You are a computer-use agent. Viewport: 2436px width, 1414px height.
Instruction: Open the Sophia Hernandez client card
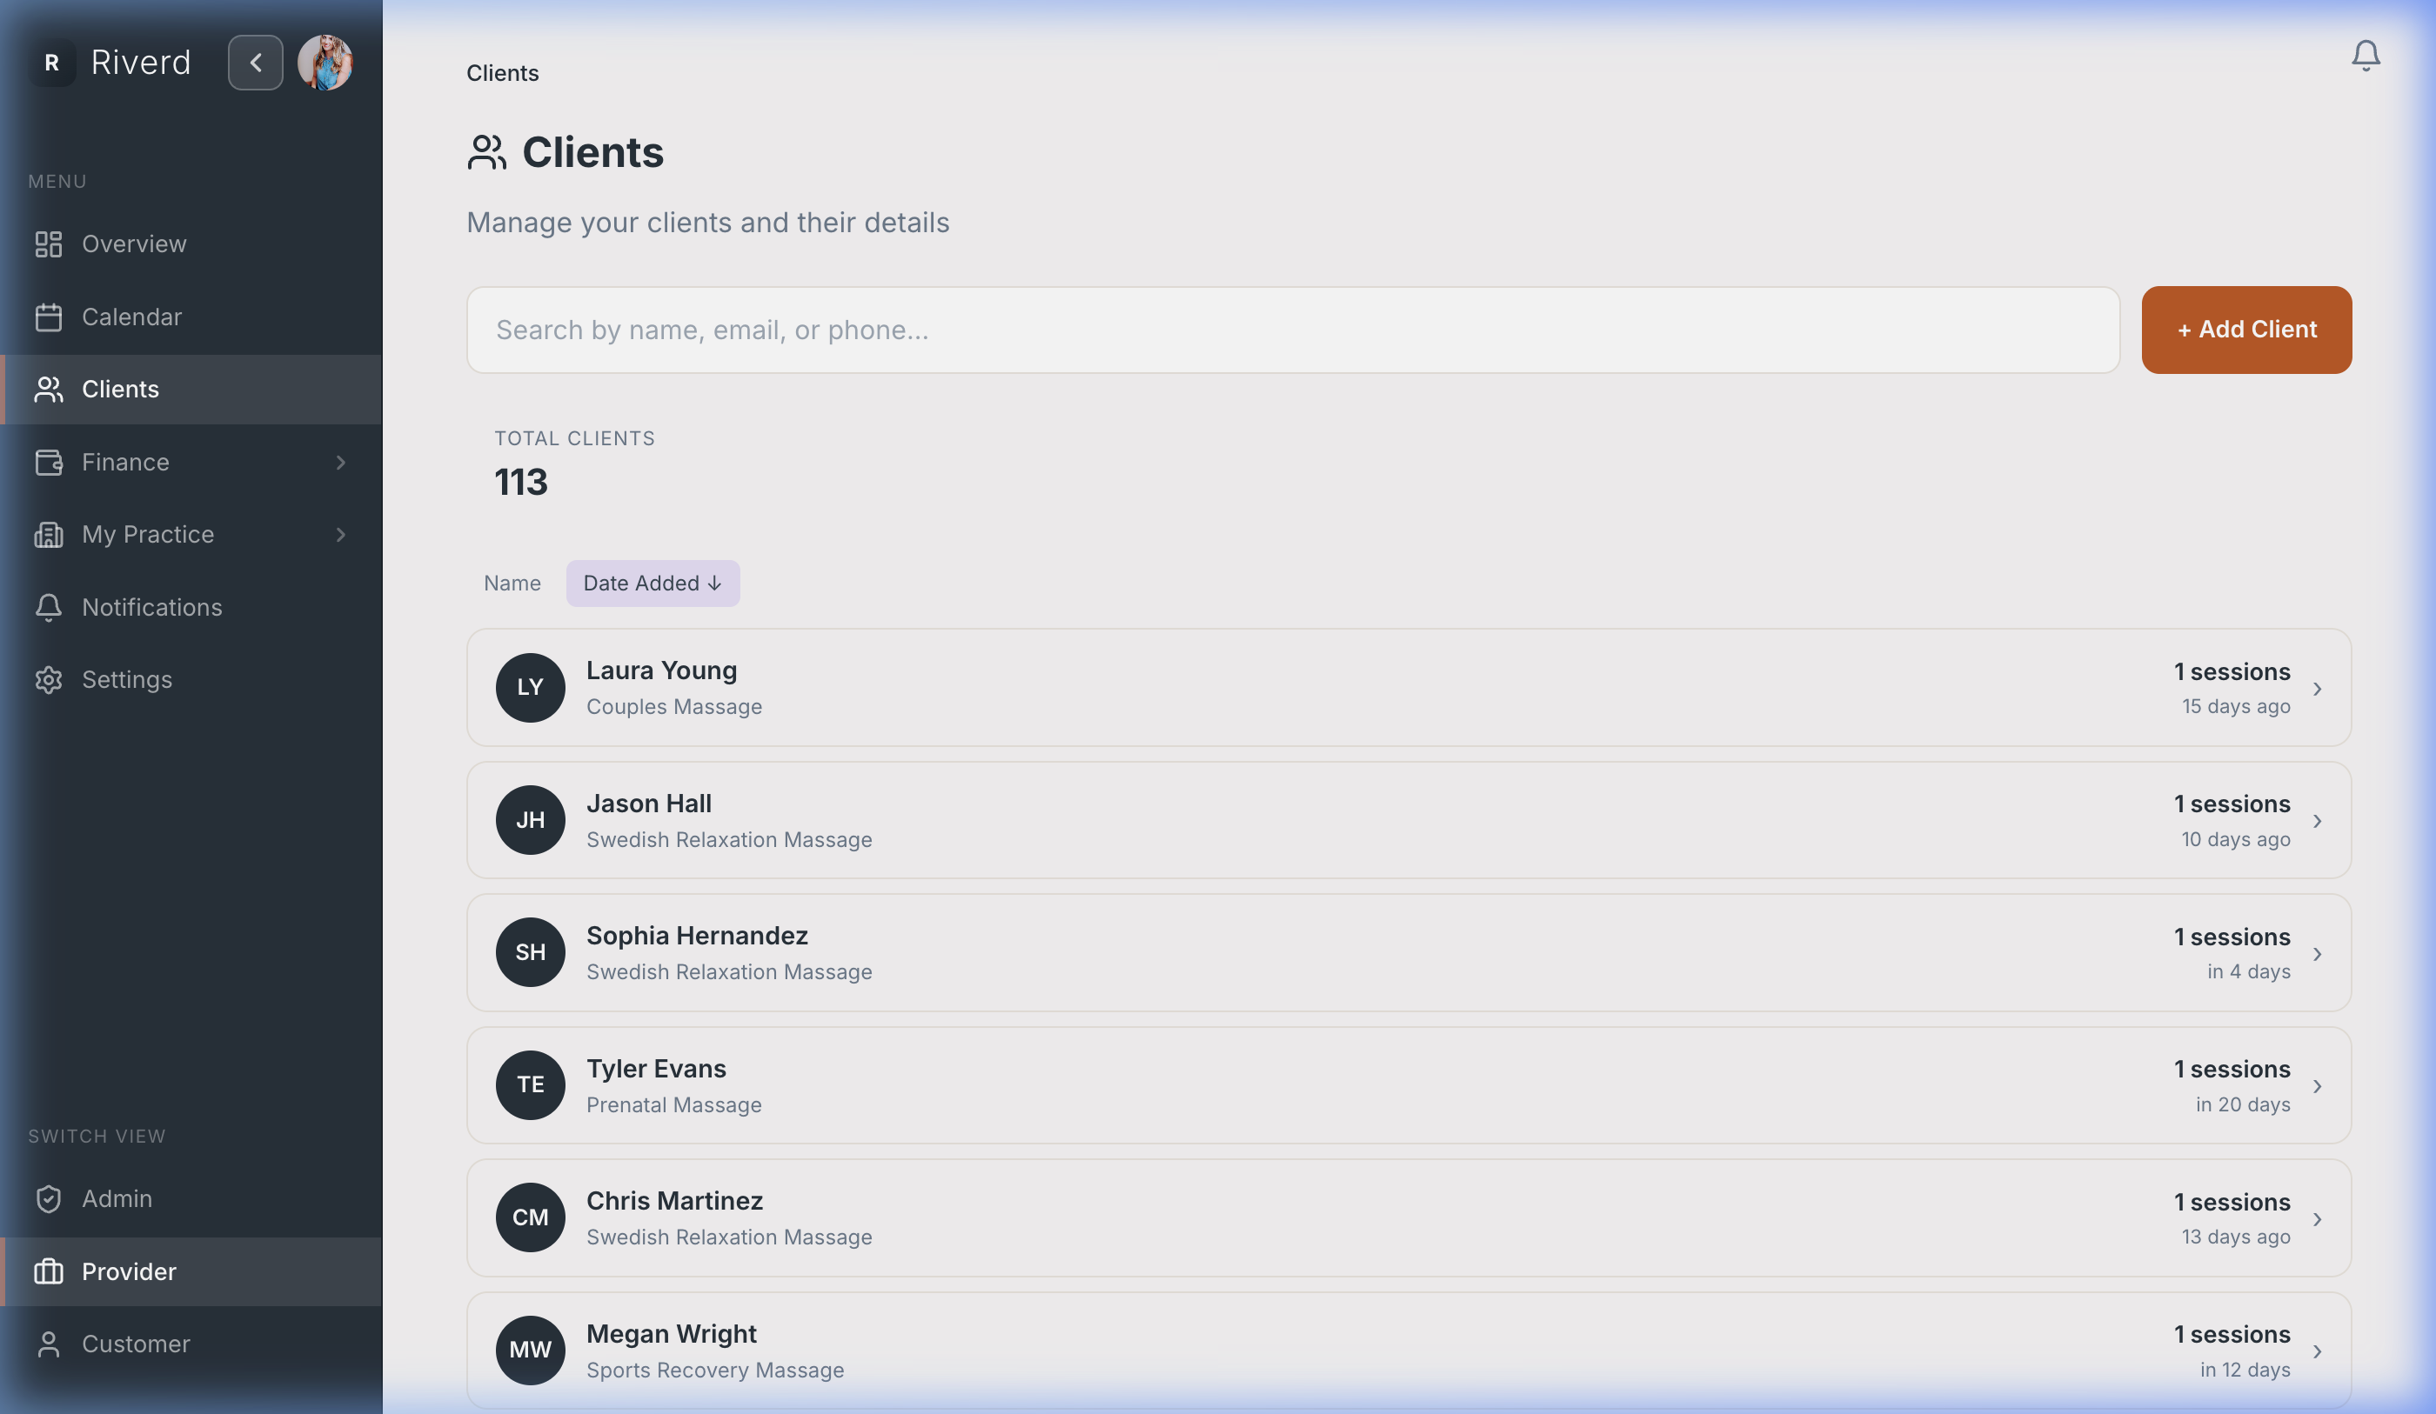[1408, 952]
